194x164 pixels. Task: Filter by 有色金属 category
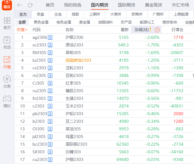pos(64,22)
